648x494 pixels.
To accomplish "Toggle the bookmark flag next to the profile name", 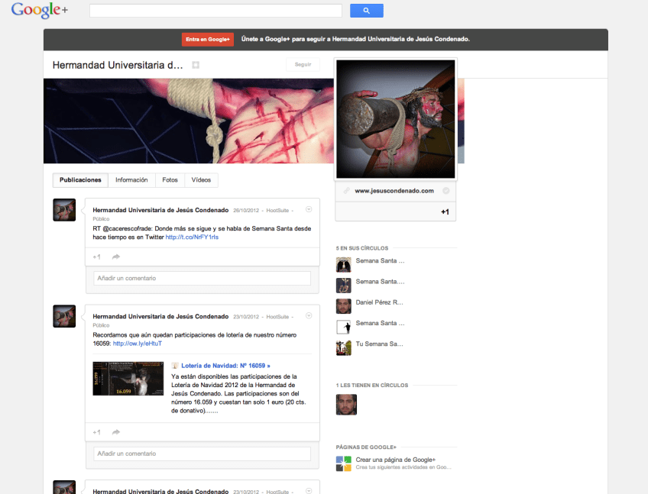I will [x=196, y=65].
